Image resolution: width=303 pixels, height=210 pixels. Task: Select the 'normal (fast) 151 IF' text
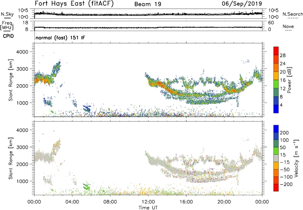(60, 38)
